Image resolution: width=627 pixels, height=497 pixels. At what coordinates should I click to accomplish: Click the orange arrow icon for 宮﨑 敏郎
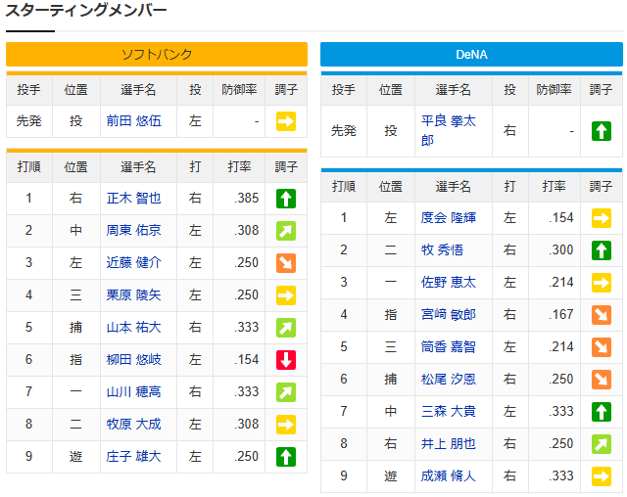pyautogui.click(x=601, y=315)
